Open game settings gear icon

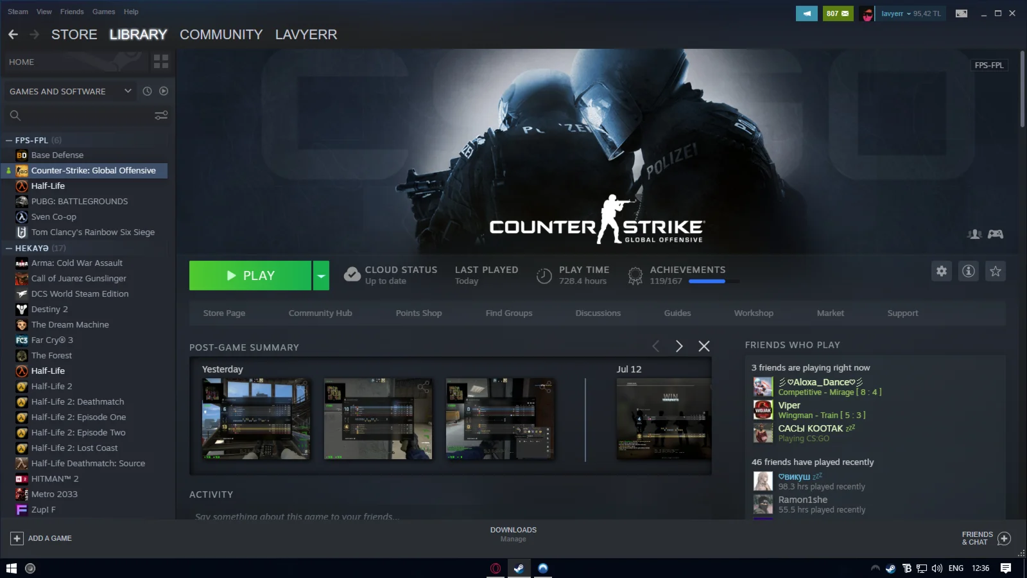[x=942, y=271]
